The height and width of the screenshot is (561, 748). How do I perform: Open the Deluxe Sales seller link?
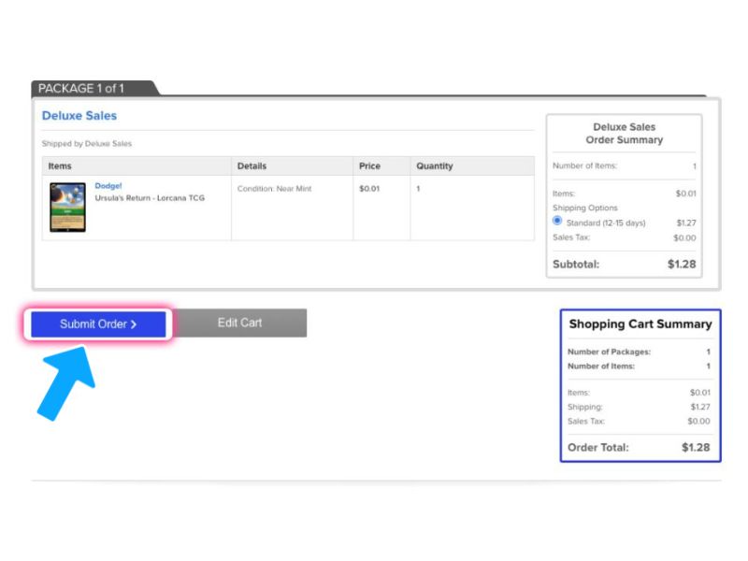79,116
